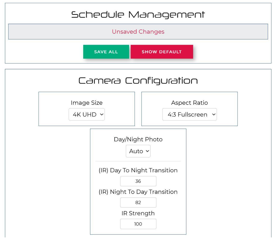The height and width of the screenshot is (245, 279).
Task: Click the (IR) Night To Day Transition label
Action: point(138,192)
